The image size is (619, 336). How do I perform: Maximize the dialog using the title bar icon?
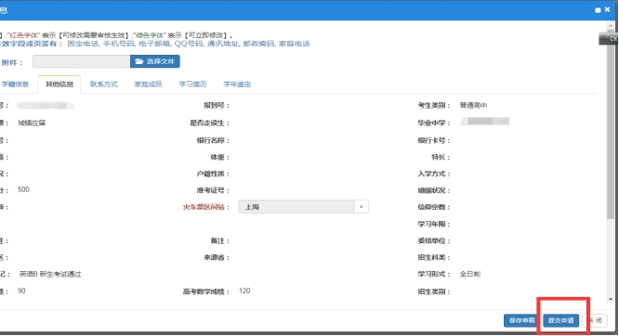[598, 10]
